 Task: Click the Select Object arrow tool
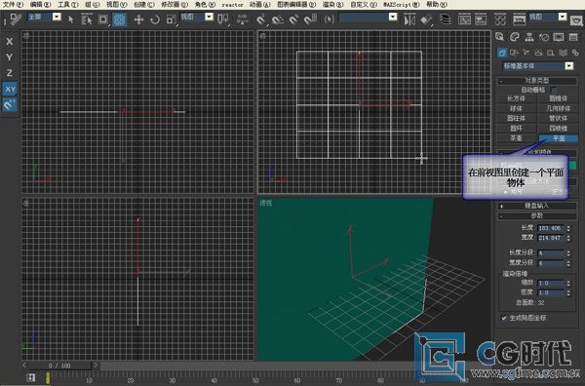(71, 19)
